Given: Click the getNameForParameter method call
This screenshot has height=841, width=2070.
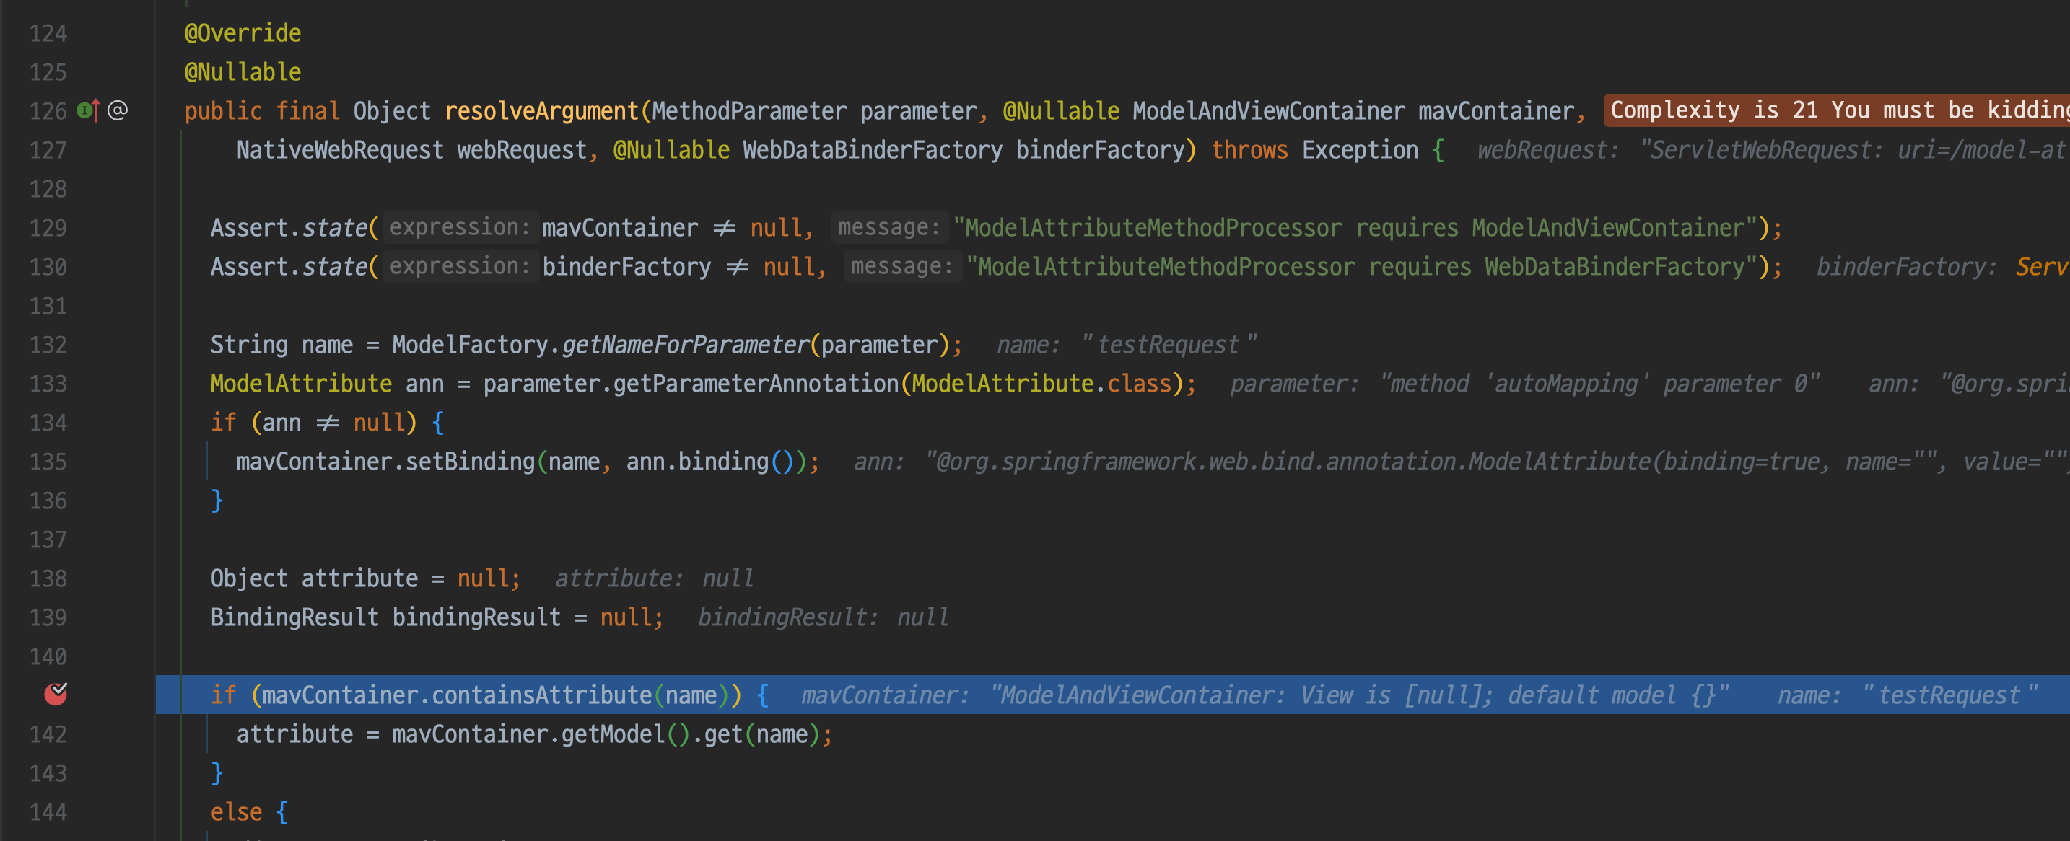Looking at the screenshot, I should coord(685,345).
